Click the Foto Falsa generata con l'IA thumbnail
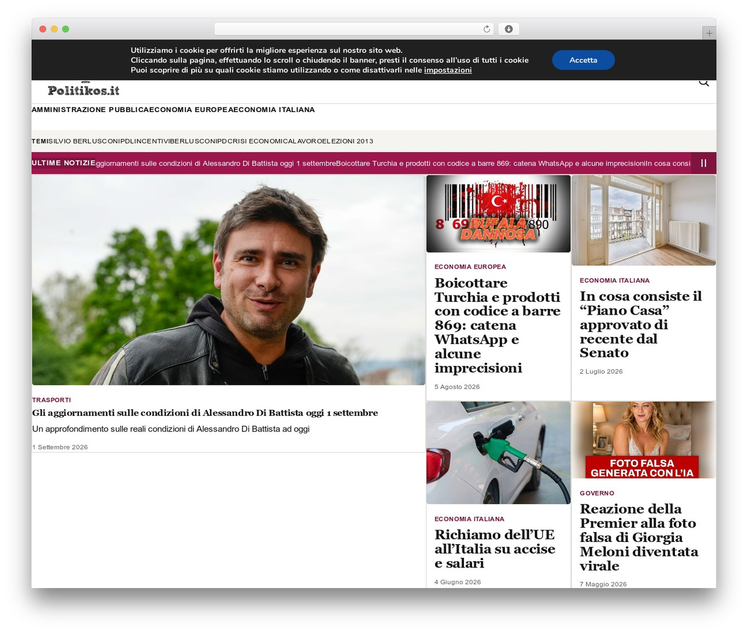 point(643,440)
